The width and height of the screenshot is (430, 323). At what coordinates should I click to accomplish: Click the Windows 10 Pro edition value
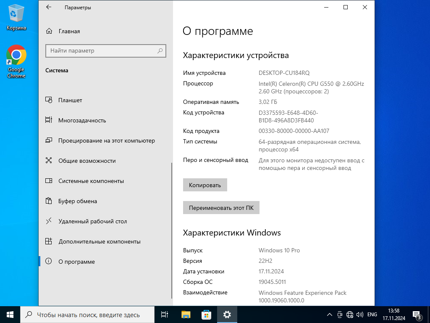click(279, 250)
